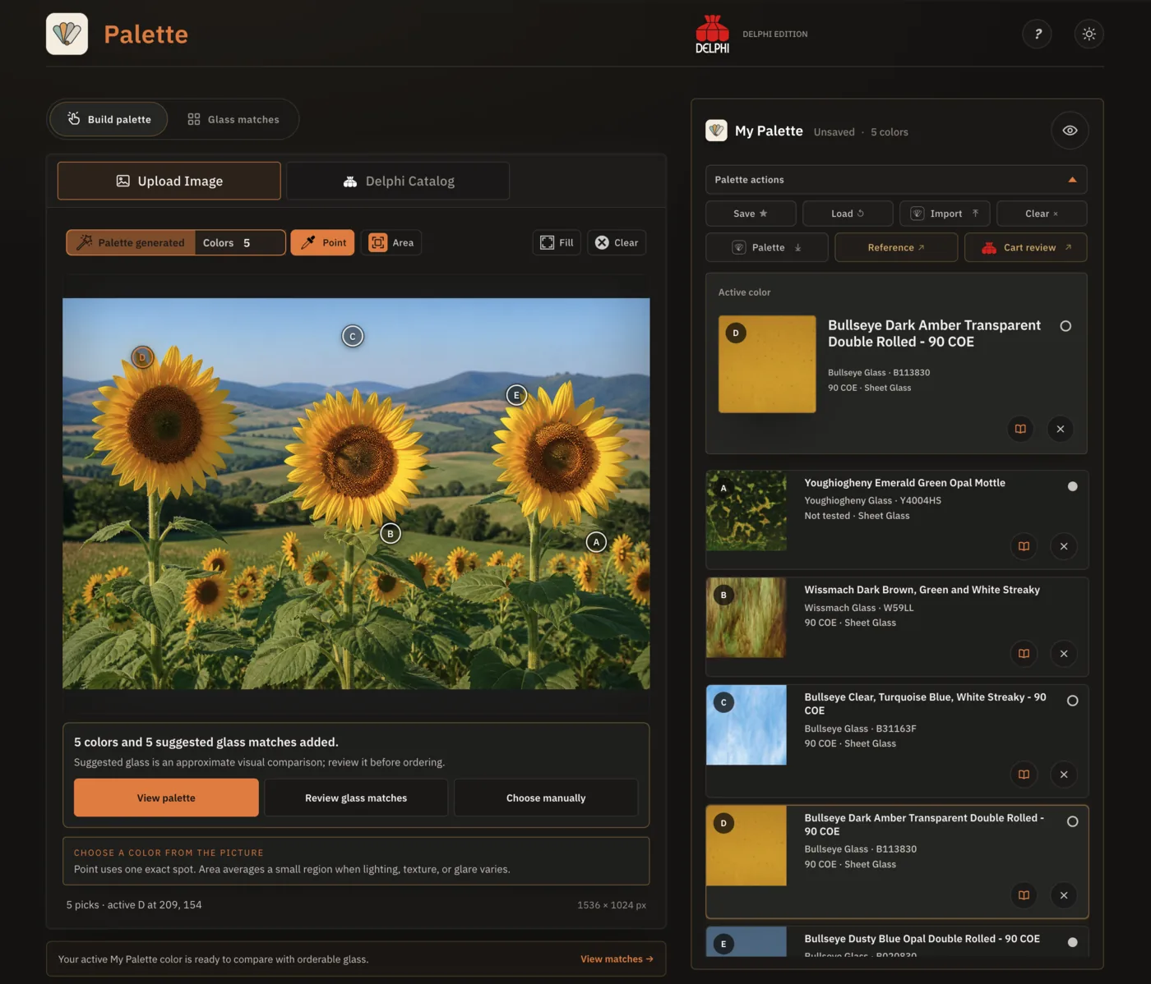Select the Delphi Catalog tab

click(x=398, y=181)
